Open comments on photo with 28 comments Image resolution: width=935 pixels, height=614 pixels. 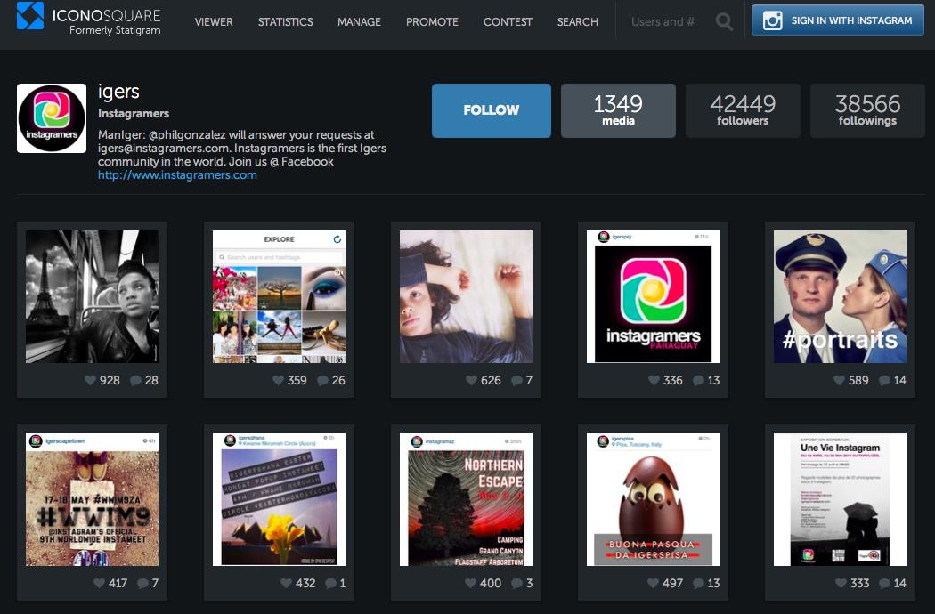pos(136,380)
